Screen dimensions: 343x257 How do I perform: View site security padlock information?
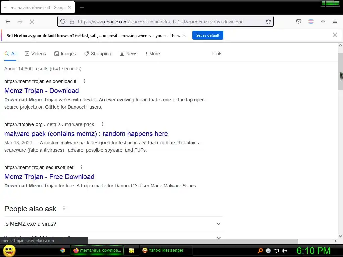click(x=72, y=22)
